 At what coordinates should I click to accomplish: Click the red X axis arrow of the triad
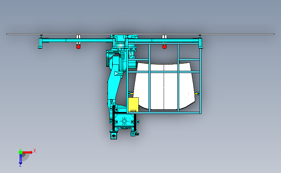pyautogui.click(x=28, y=153)
